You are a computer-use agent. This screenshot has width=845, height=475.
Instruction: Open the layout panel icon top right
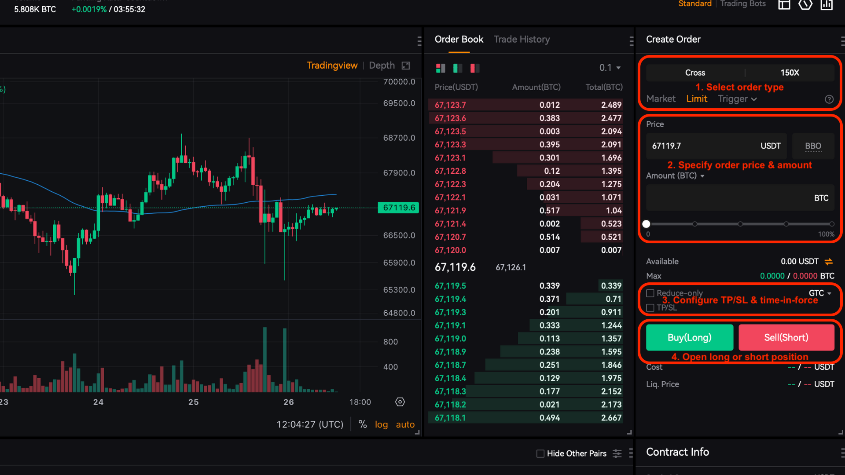[x=784, y=5]
